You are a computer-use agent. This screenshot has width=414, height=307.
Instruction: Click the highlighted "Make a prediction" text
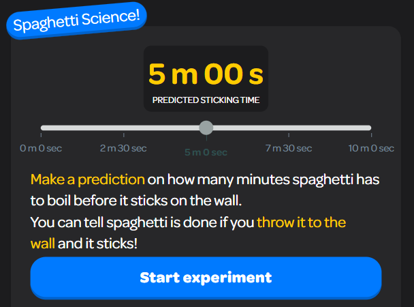click(87, 180)
